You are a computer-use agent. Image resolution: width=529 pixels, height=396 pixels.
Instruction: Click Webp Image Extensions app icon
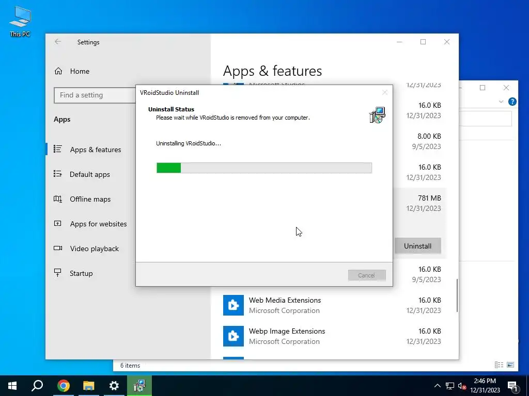pos(233,336)
